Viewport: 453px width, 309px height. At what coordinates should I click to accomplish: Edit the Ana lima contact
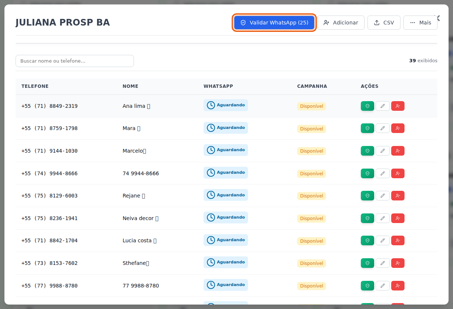tap(383, 106)
